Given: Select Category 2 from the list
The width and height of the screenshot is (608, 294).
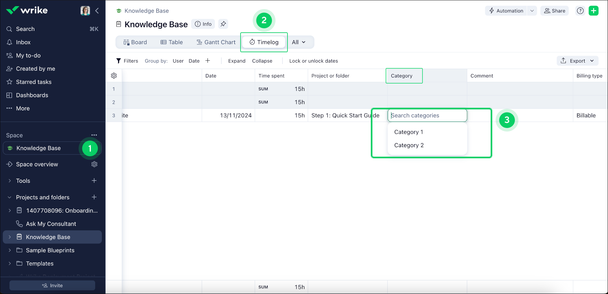Looking at the screenshot, I should (x=409, y=145).
